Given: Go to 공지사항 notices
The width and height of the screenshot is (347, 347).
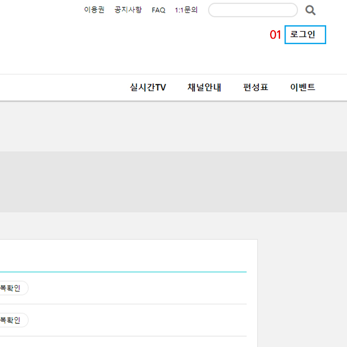Looking at the screenshot, I should pos(128,10).
